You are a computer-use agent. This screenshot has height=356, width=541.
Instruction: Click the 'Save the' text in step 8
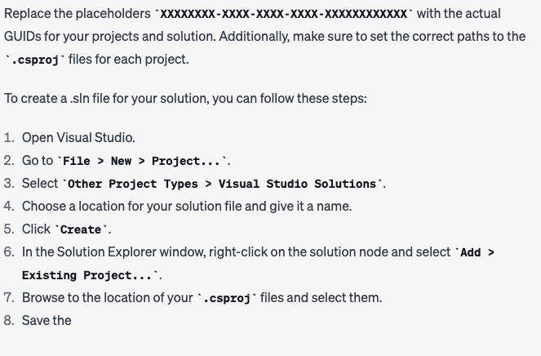click(x=47, y=321)
